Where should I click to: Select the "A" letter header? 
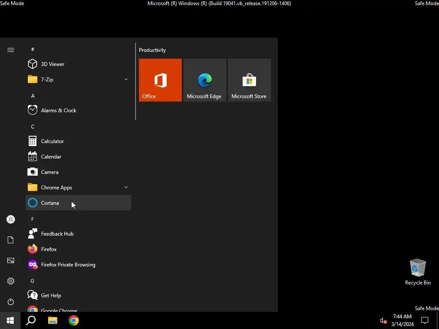coord(33,96)
